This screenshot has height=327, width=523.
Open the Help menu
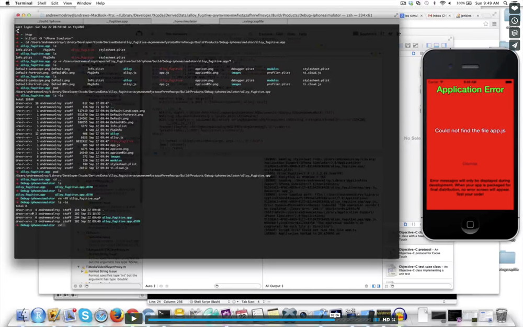pos(100,3)
